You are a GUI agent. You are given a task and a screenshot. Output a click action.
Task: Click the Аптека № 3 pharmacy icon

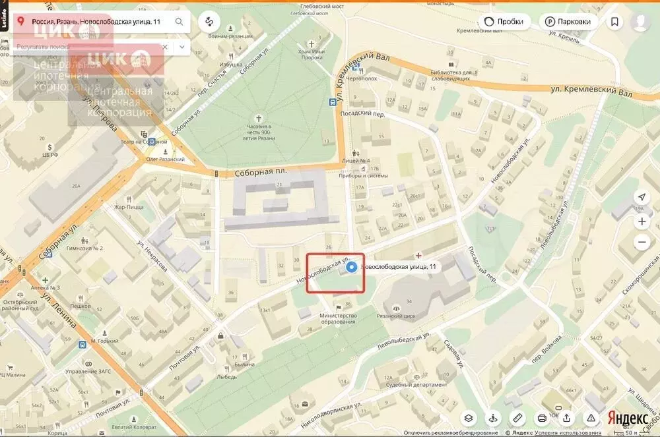click(x=45, y=280)
